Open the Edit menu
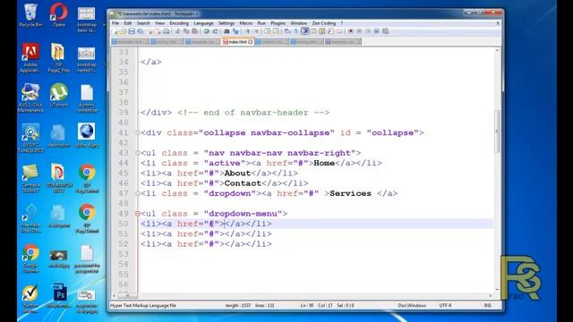Image resolution: width=573 pixels, height=322 pixels. pyautogui.click(x=127, y=23)
